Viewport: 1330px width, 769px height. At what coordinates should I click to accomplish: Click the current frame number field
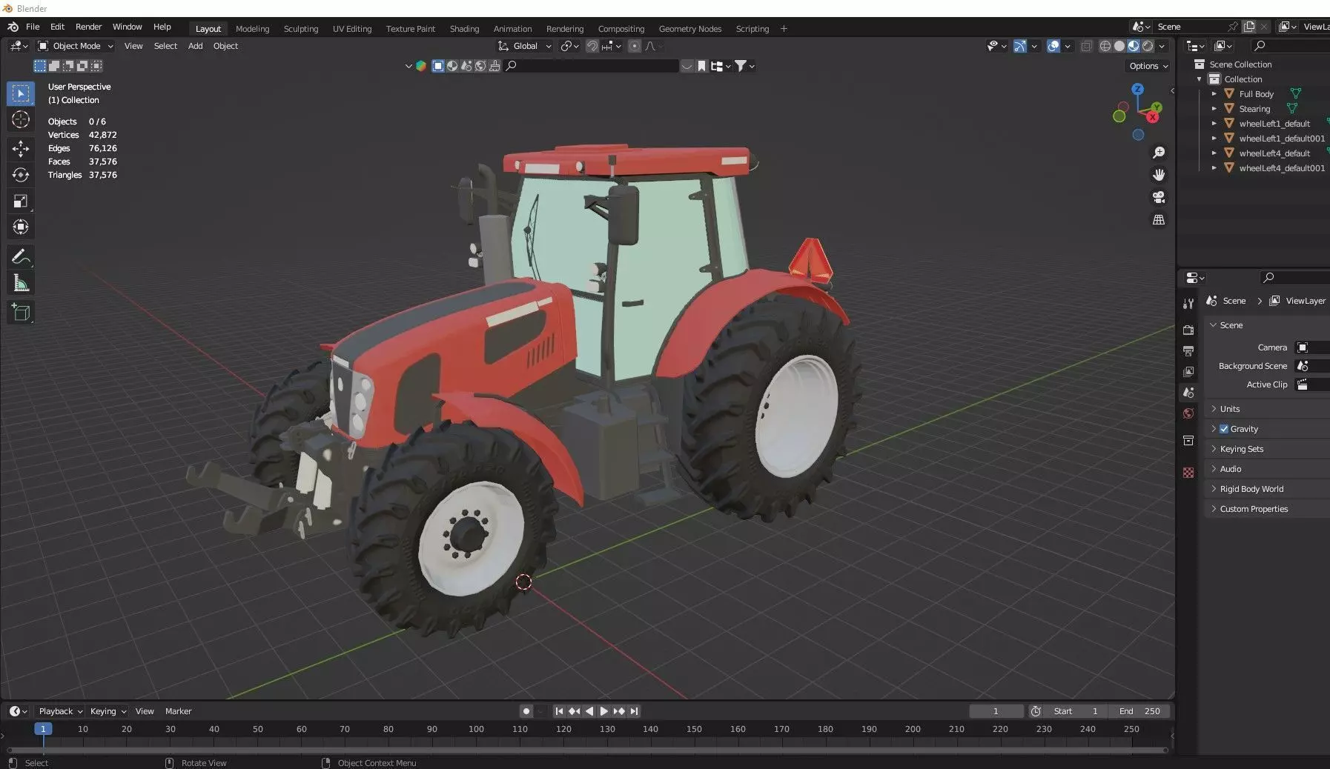point(996,711)
